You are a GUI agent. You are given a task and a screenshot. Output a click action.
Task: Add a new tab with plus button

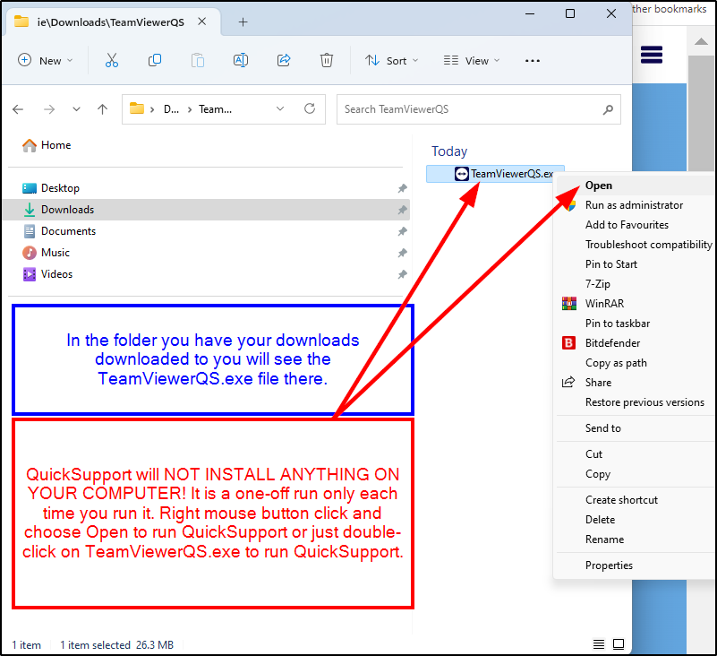tap(243, 22)
